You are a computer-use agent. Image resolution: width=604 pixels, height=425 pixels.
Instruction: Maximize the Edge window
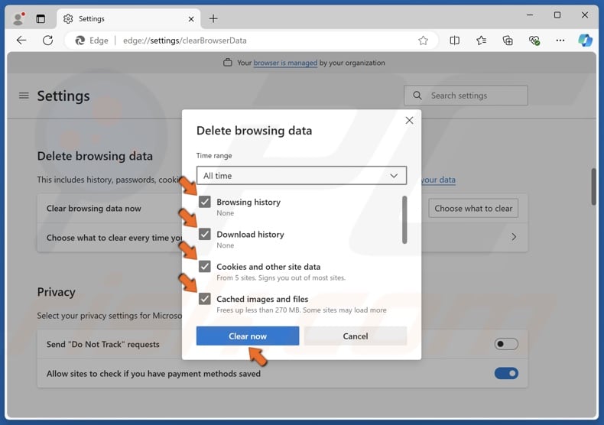pos(557,15)
